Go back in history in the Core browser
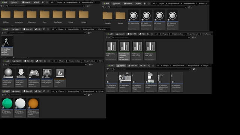This screenshot has width=240, height=135. [x=45, y=61]
